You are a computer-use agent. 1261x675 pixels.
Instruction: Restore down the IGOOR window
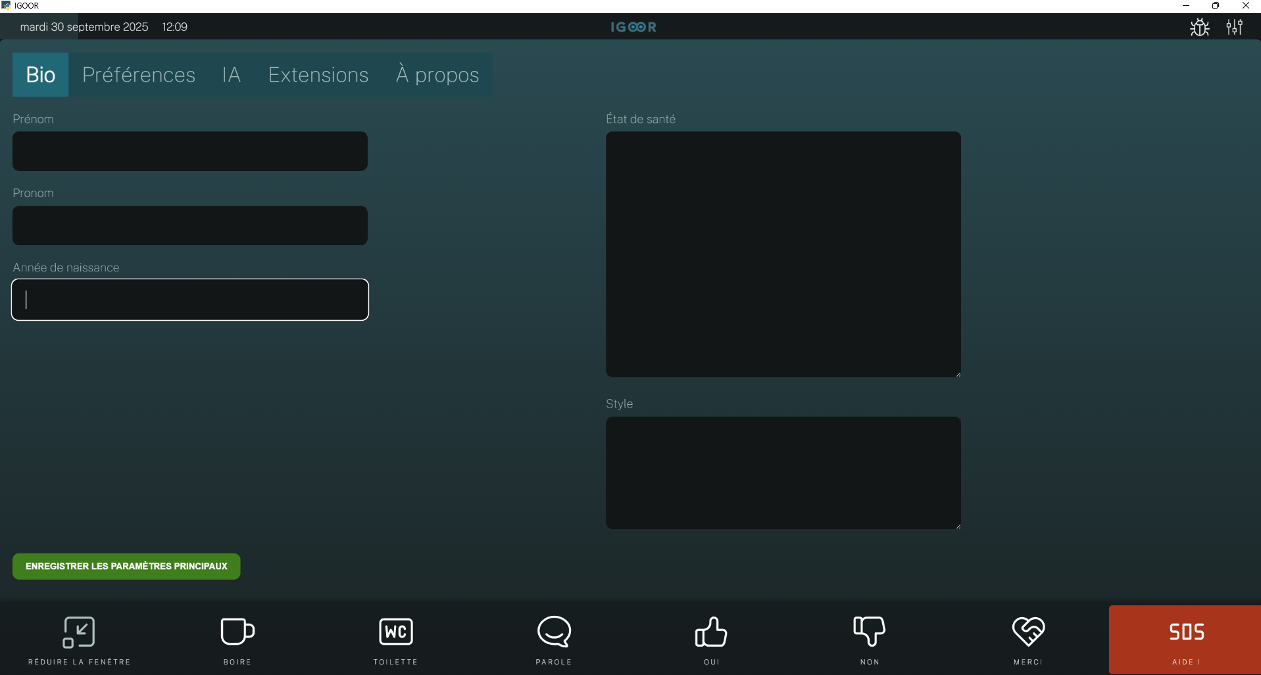click(1216, 6)
